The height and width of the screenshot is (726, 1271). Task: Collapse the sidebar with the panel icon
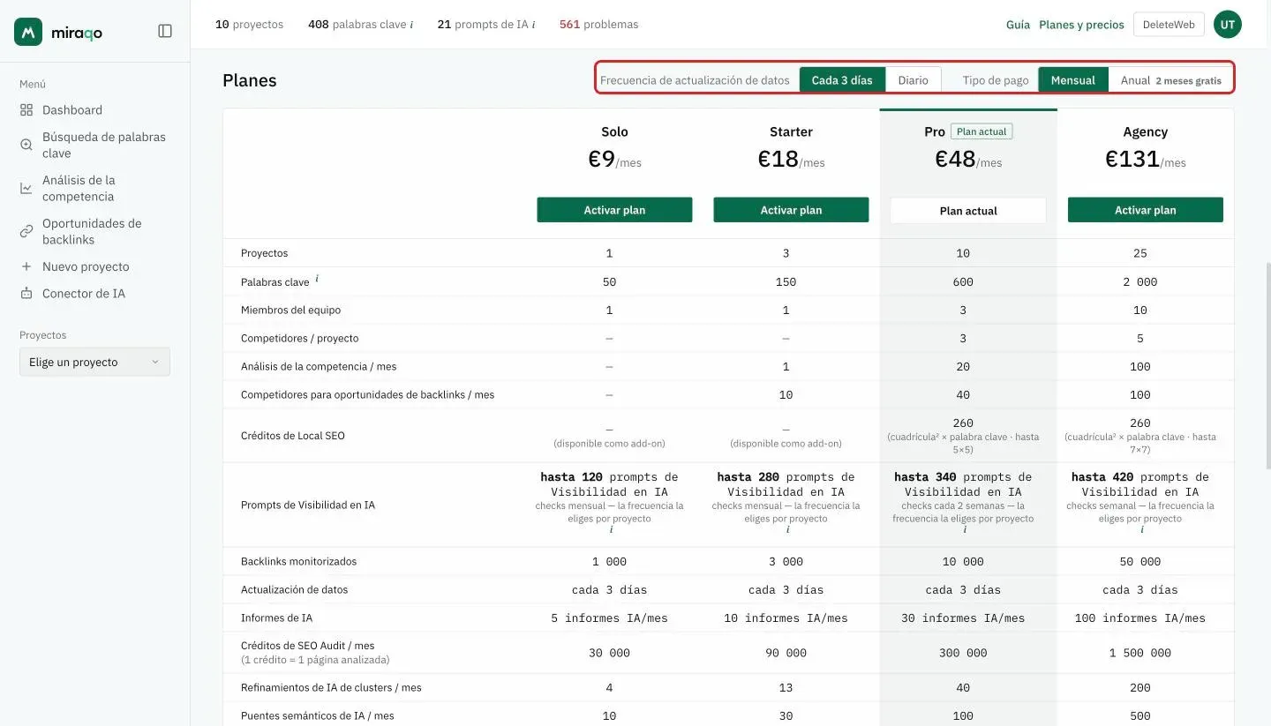165,32
